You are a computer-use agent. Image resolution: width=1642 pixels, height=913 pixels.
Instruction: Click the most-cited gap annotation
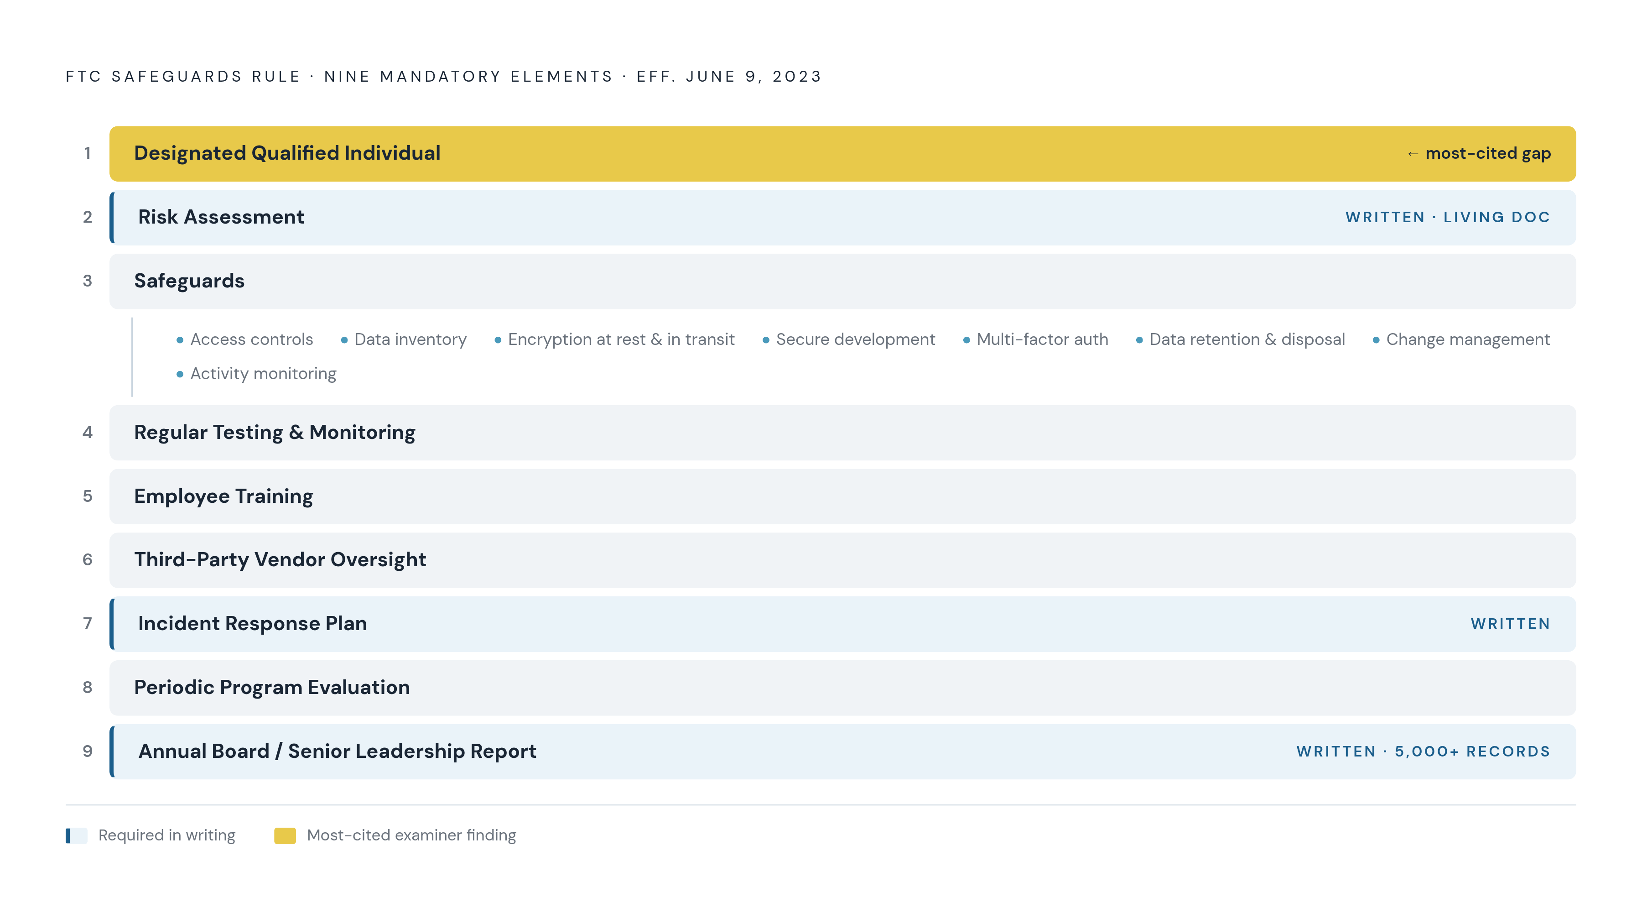(x=1478, y=154)
